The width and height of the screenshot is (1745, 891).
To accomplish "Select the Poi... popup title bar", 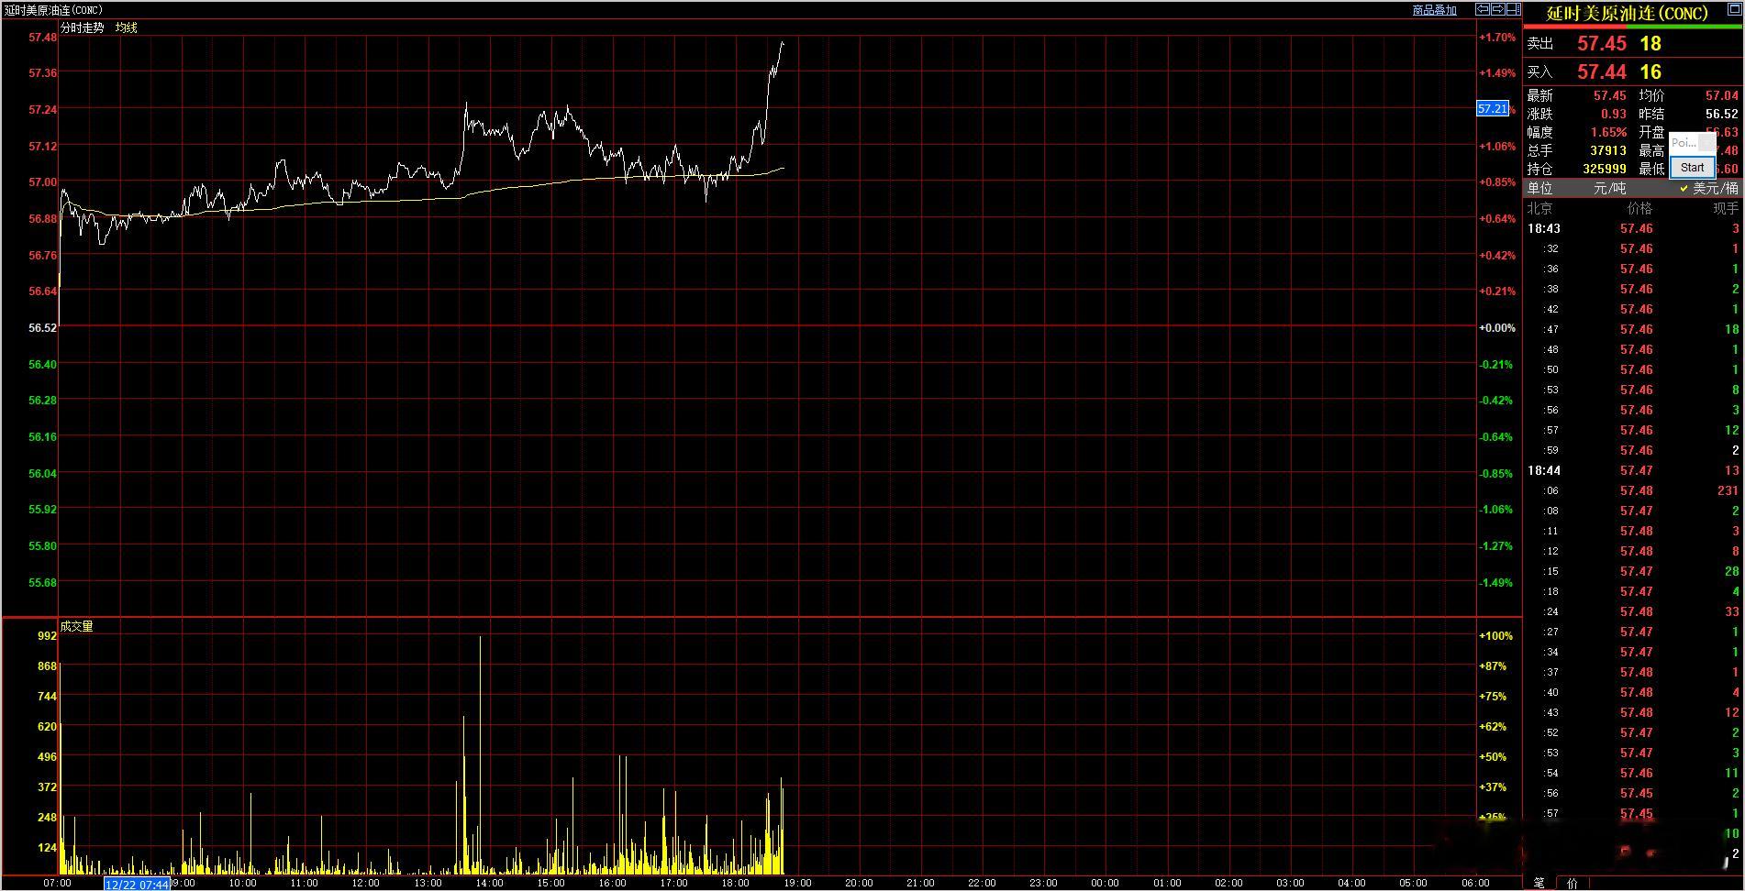I will [x=1692, y=142].
